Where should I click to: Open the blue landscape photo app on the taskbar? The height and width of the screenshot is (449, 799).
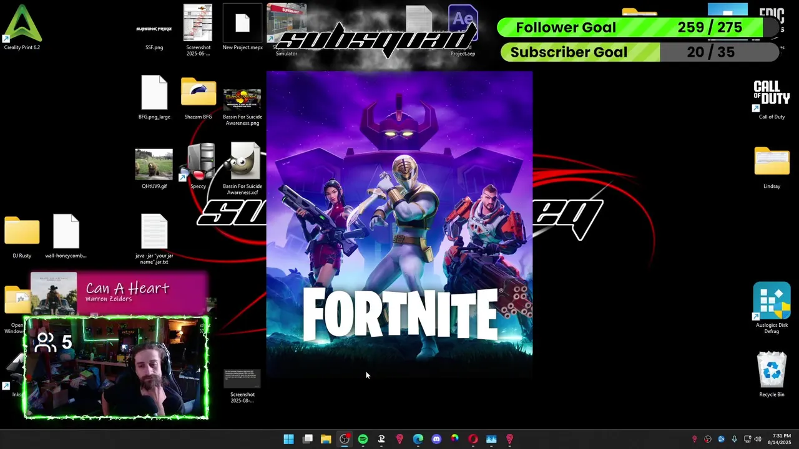click(491, 439)
